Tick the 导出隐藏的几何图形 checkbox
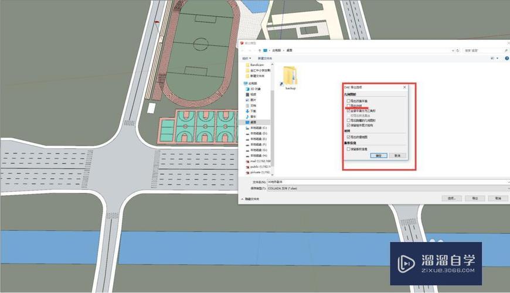510x293 pixels. (x=348, y=120)
